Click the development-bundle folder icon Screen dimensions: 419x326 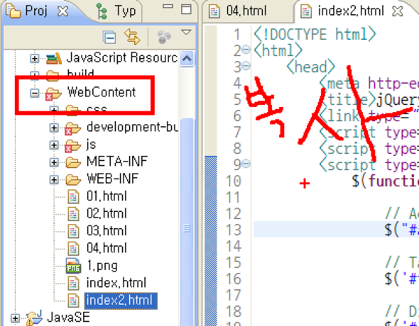pos(73,128)
